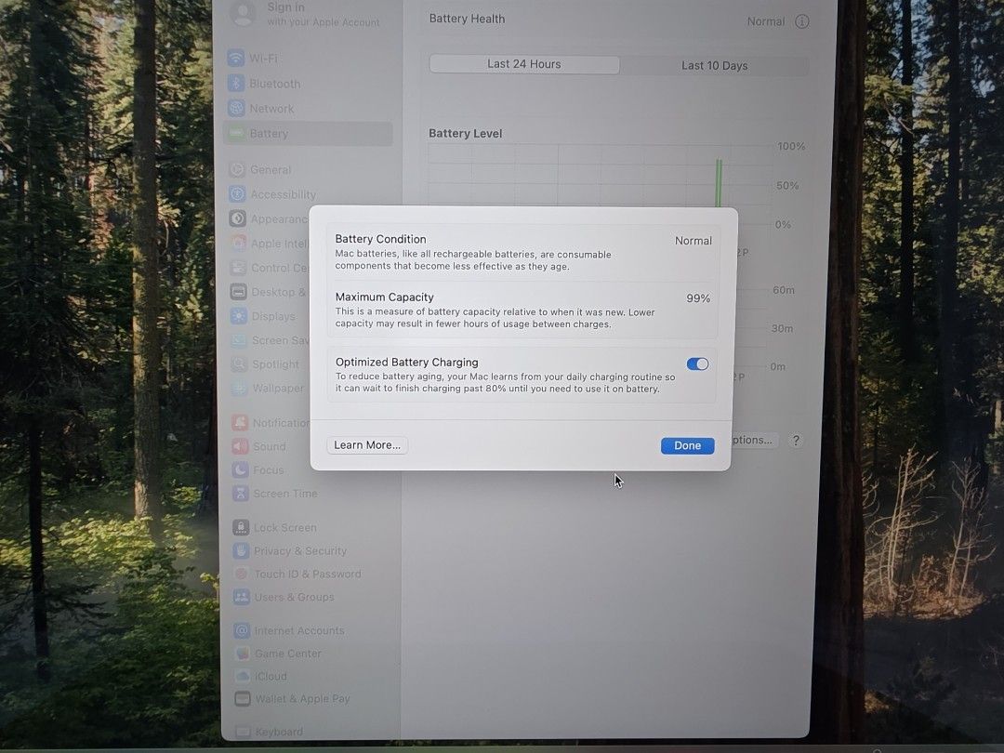Screen dimensions: 1004x753
Task: Click the iCloud cloud icon
Action: [242, 676]
